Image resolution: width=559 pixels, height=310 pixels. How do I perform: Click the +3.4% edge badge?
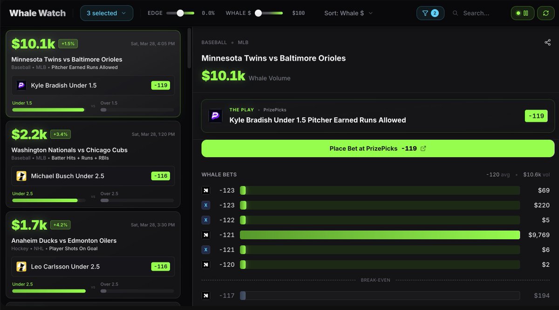click(60, 135)
